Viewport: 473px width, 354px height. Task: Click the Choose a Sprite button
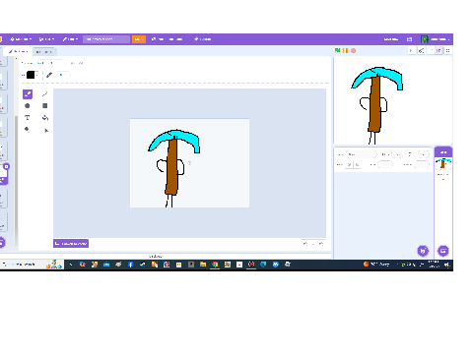tap(423, 251)
